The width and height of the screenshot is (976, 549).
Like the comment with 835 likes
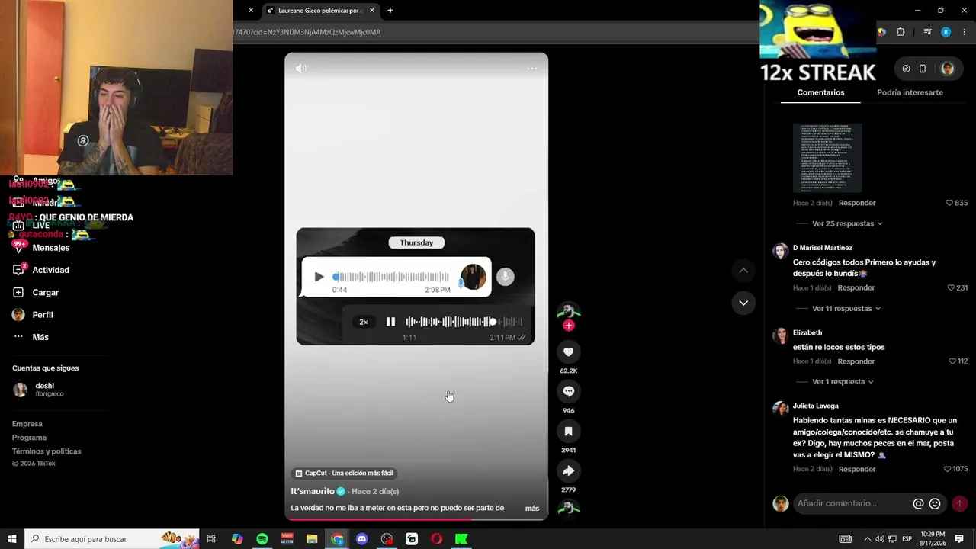tap(949, 203)
